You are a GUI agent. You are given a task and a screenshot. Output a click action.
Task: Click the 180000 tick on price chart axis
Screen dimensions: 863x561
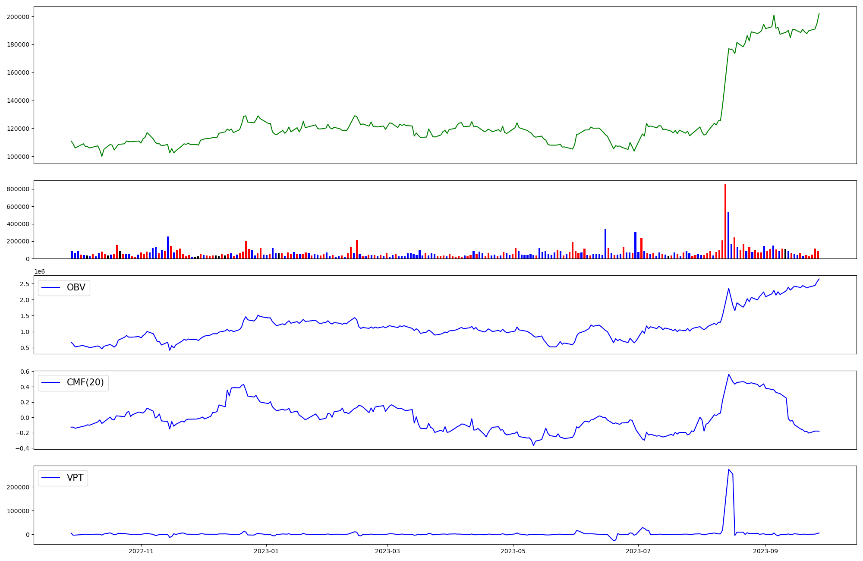coord(18,44)
